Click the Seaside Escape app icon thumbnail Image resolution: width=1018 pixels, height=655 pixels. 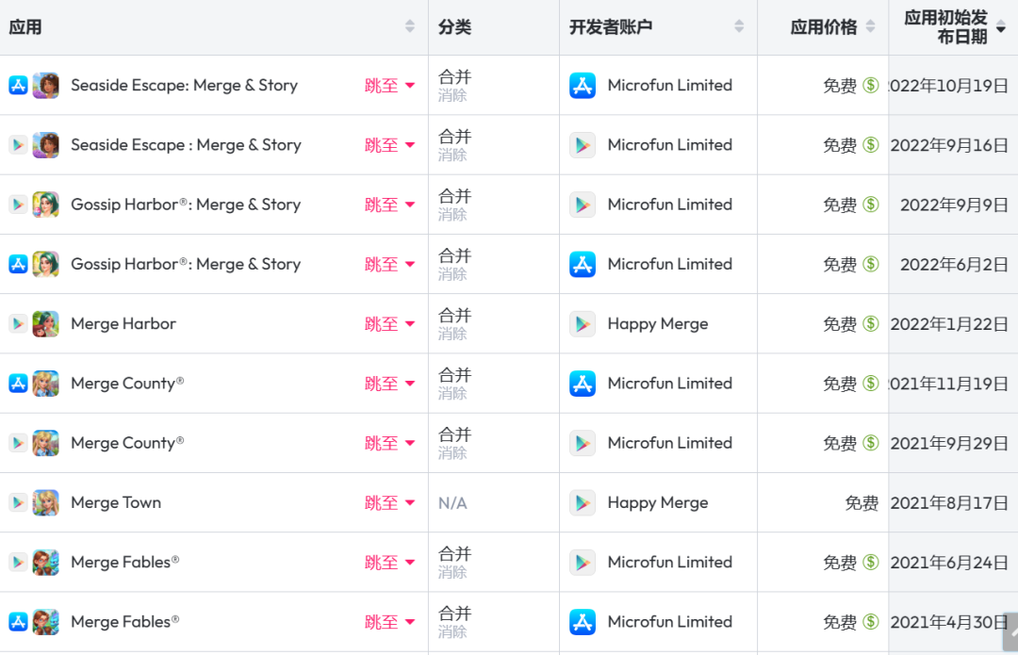click(x=45, y=85)
